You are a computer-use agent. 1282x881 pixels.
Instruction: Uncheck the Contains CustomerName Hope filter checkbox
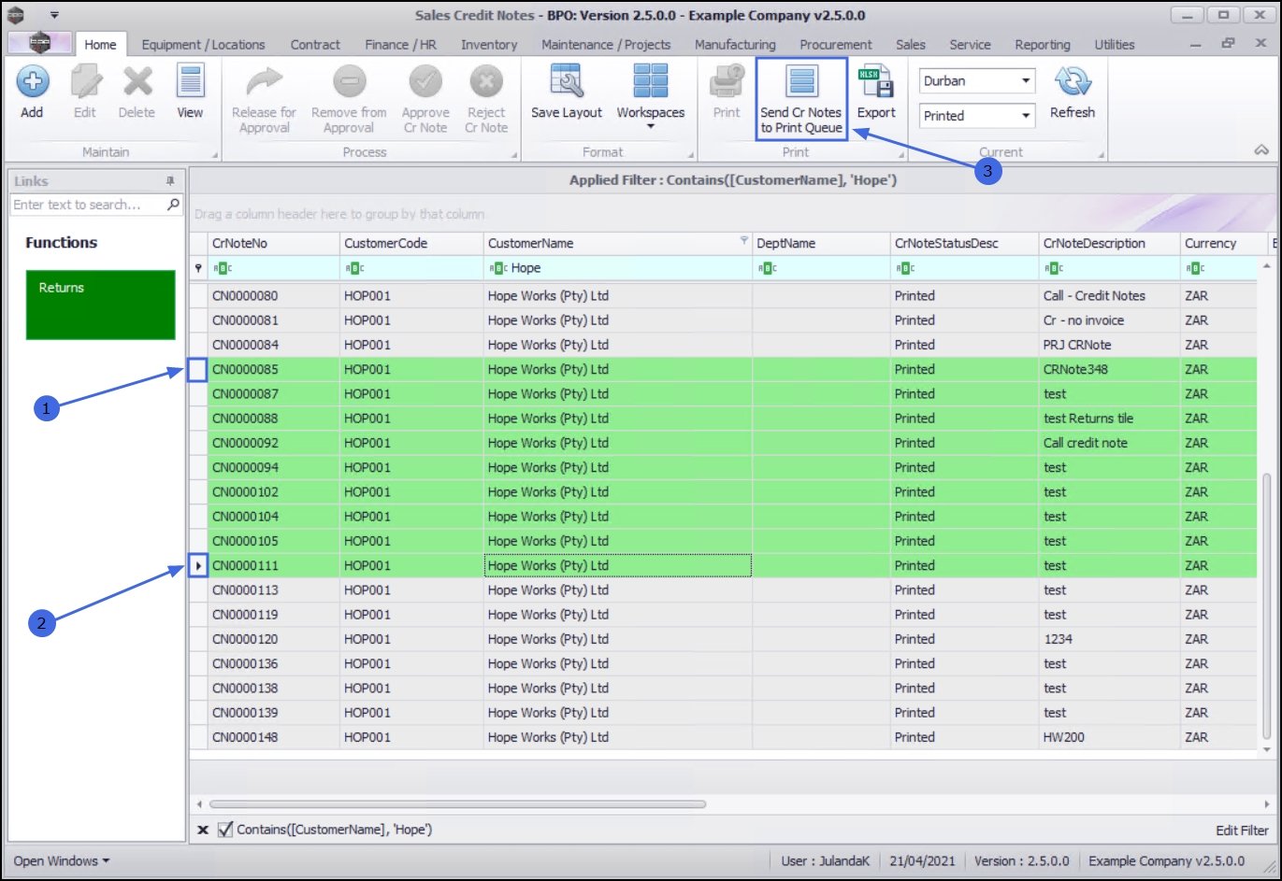[225, 830]
